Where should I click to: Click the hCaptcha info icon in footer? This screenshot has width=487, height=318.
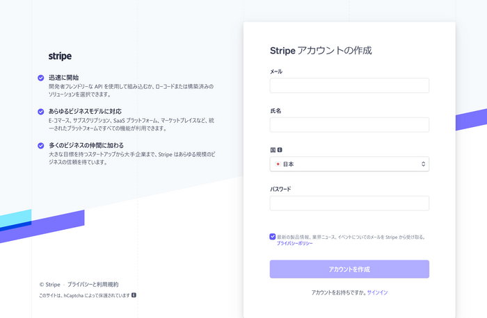(134, 295)
